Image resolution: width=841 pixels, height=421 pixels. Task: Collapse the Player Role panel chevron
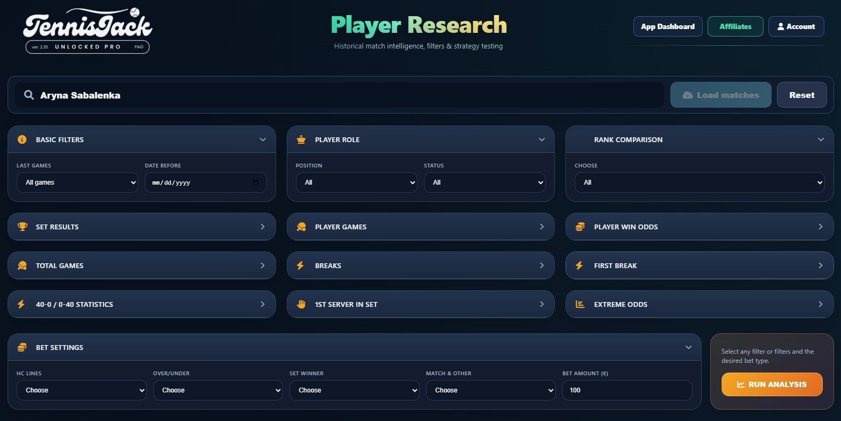[542, 139]
